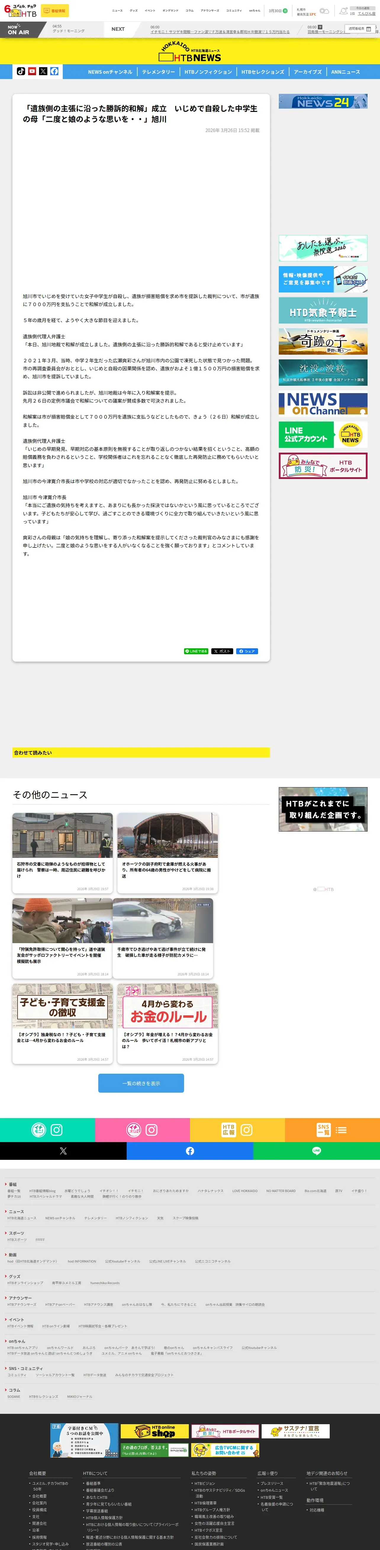
Task: Click 一覧の続きを表示 button
Action: 141,1083
